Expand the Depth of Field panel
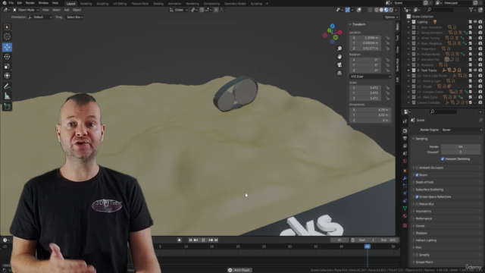This screenshot has height=273, width=485. pyautogui.click(x=414, y=182)
